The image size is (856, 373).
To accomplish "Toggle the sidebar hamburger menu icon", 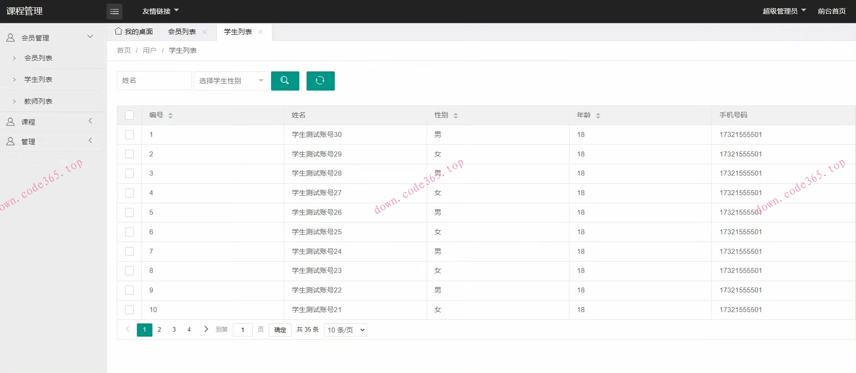I will 114,11.
